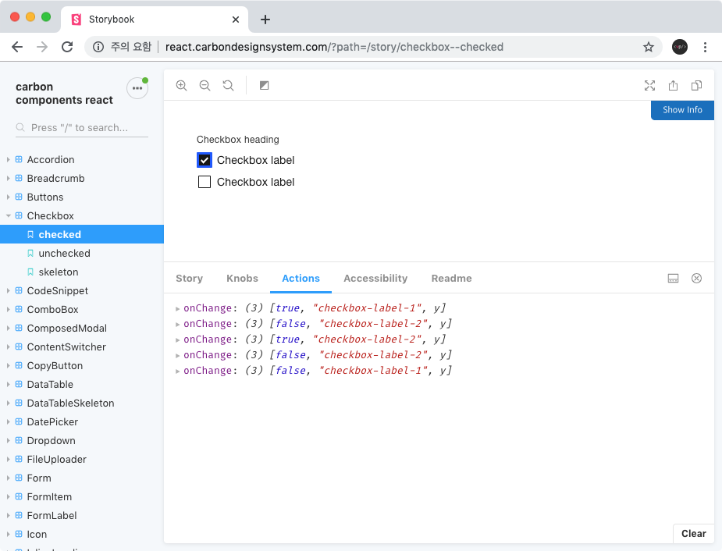Open the FormLabel component
The image size is (722, 551).
click(x=52, y=516)
